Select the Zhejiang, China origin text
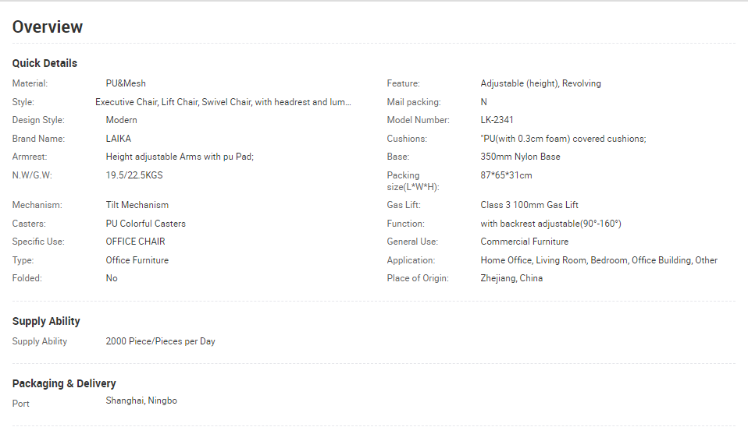Screen dimensions: 748x427 click(511, 278)
